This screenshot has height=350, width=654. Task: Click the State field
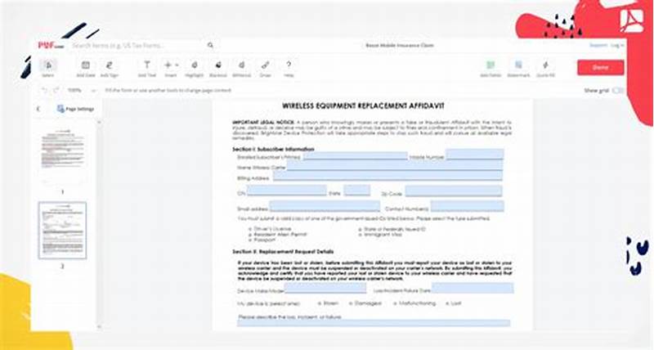coord(356,191)
